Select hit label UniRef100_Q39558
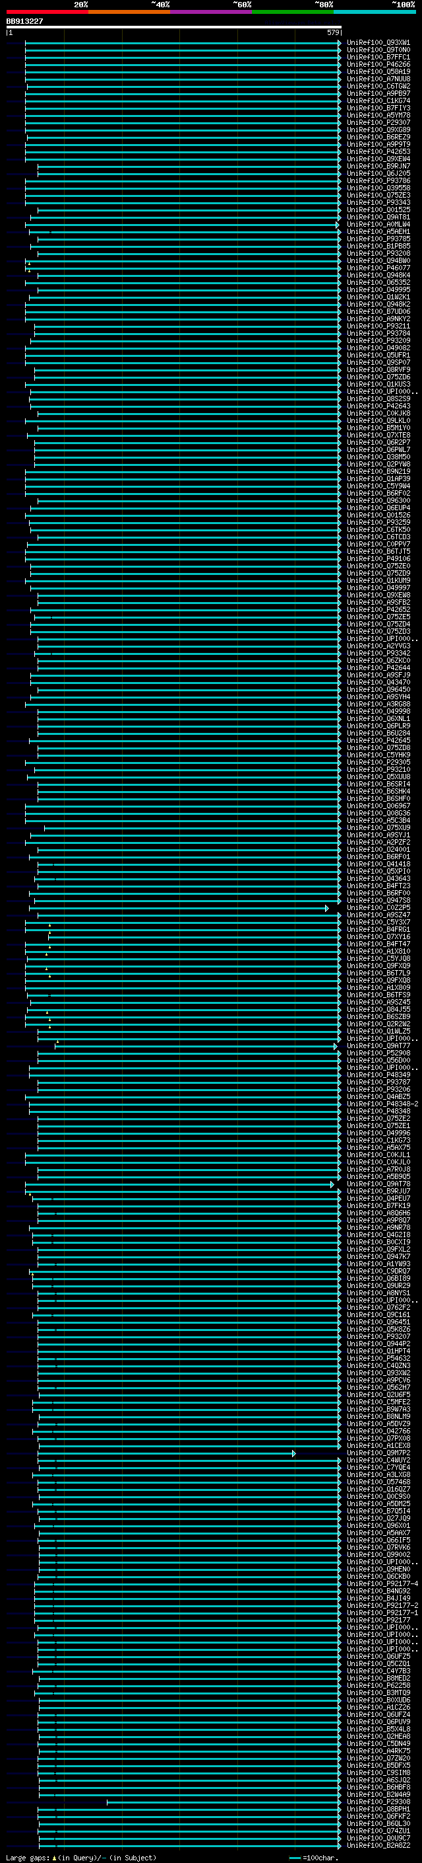This screenshot has height=1863, width=422. click(x=378, y=188)
